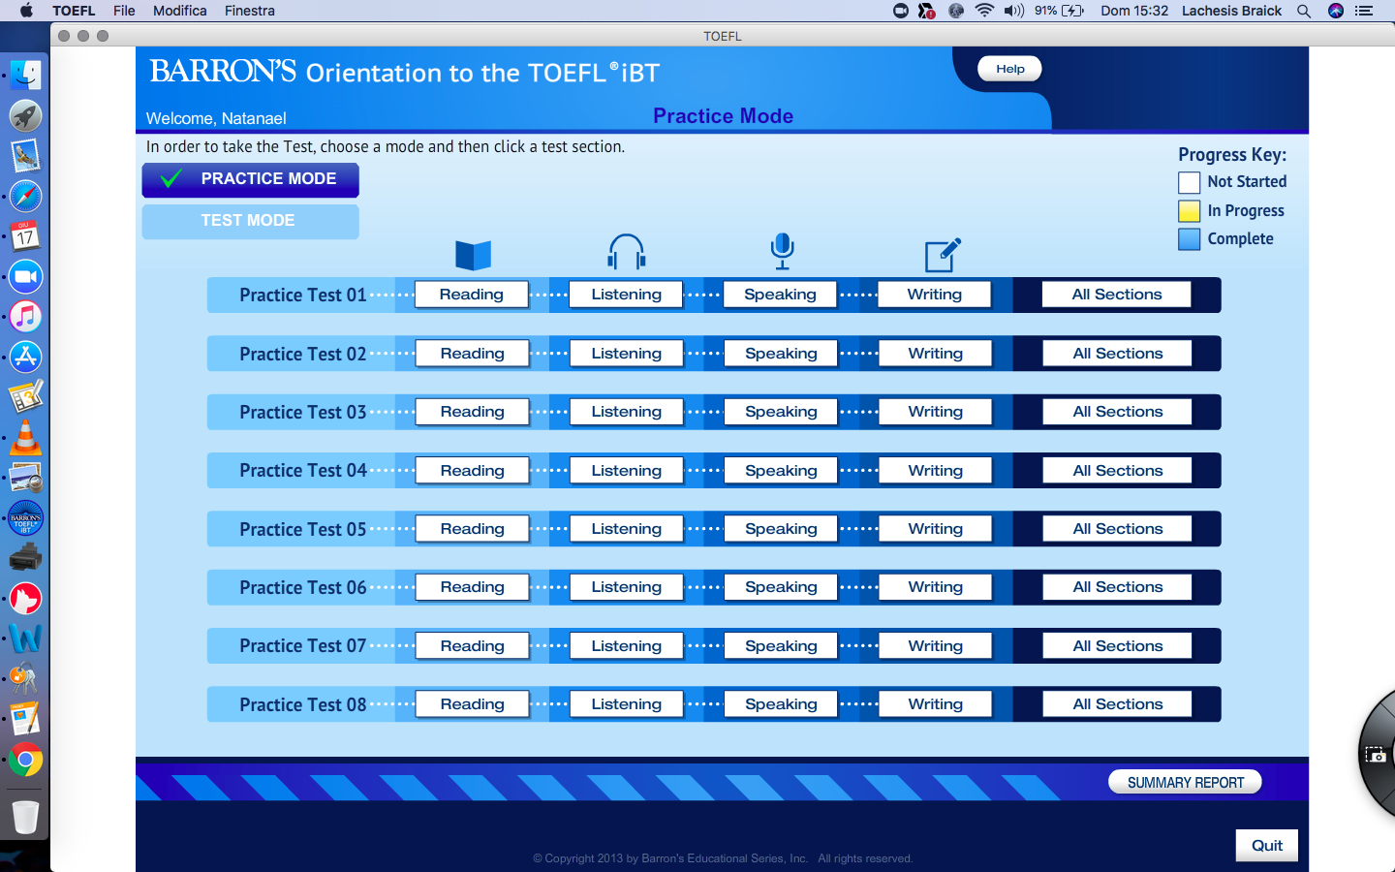Open printer icon in Dock
1395x872 pixels.
(x=25, y=558)
